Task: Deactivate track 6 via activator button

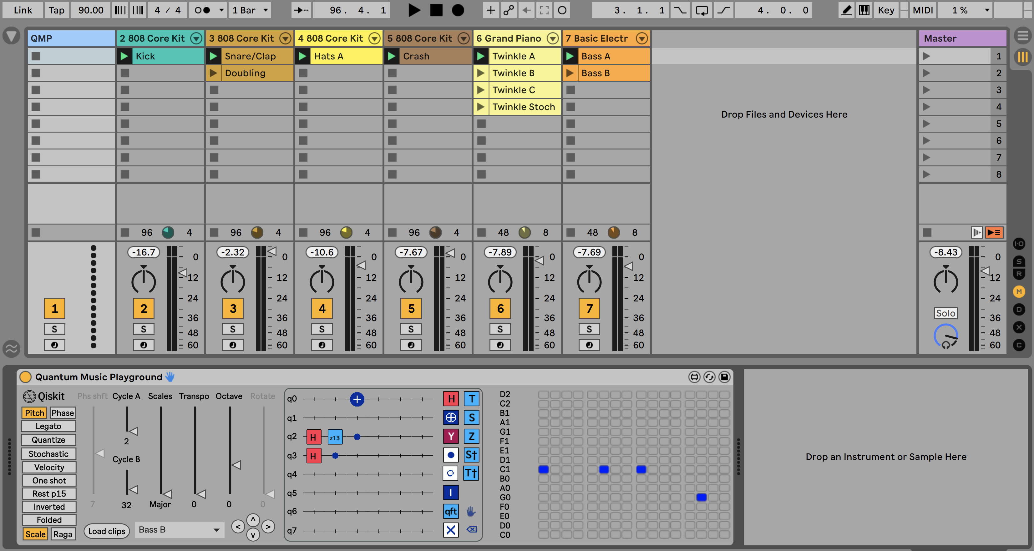Action: pos(500,308)
